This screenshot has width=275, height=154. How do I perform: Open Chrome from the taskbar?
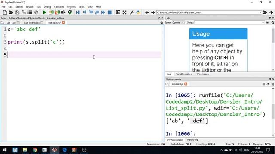click(35, 150)
